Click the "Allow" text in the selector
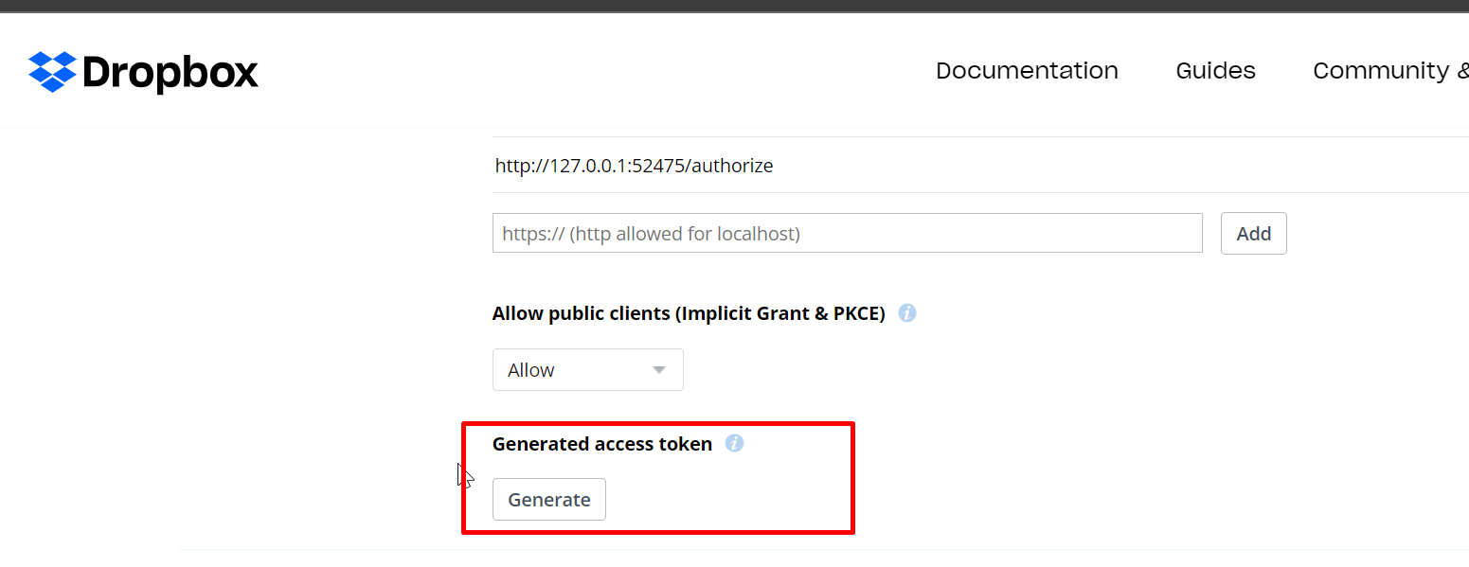1469x567 pixels. point(531,370)
